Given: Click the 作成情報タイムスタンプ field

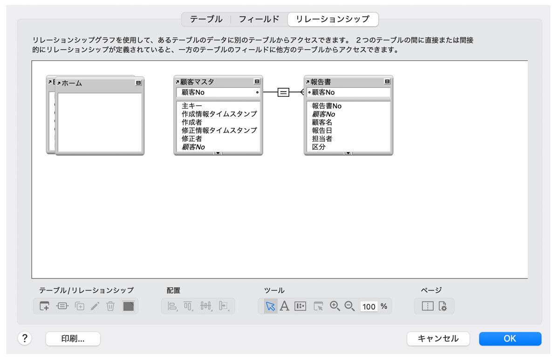Looking at the screenshot, I should 219,114.
